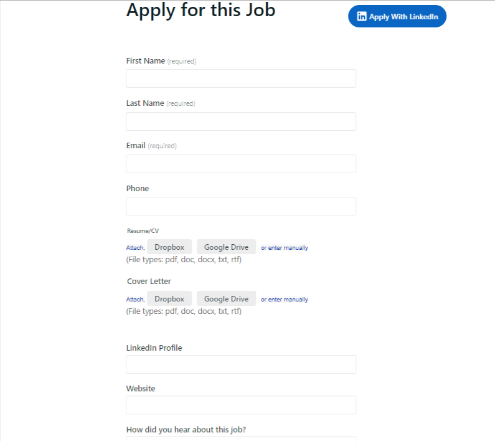Focus the Last Name input field
495x441 pixels.
coord(241,121)
